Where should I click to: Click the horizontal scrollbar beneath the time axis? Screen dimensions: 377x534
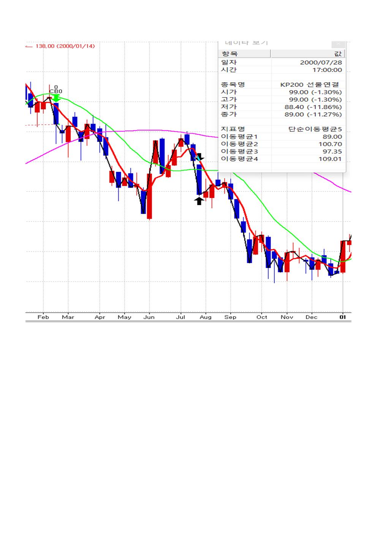(188, 321)
